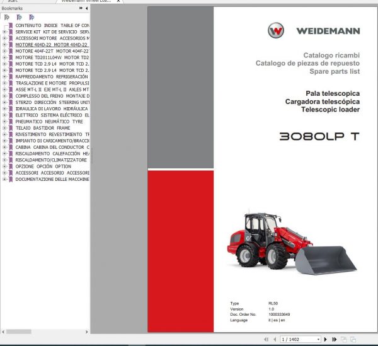Click the 'Spare parts list' heading
Screen dimensions: 378x346
coord(335,71)
